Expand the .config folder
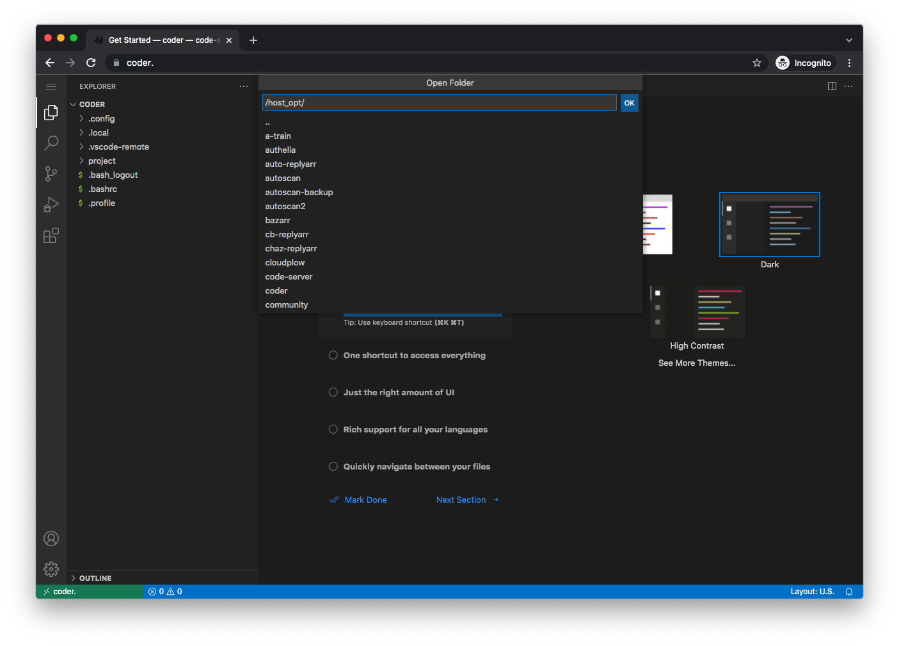This screenshot has width=899, height=646. tap(101, 119)
